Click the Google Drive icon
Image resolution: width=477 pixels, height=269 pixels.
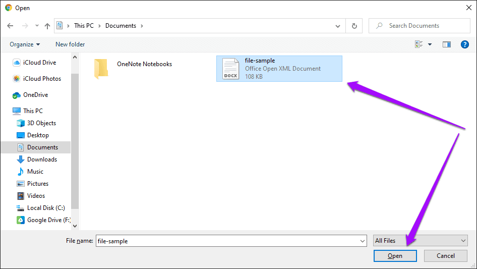click(x=20, y=220)
